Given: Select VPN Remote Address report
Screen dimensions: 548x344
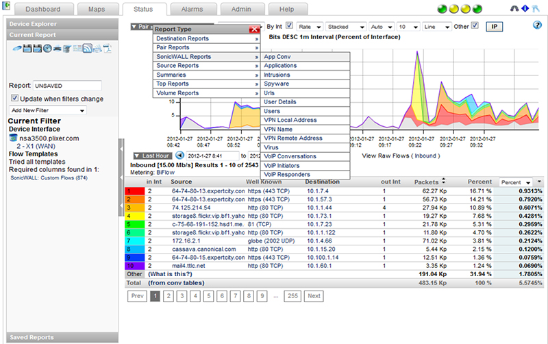Looking at the screenshot, I should (x=305, y=138).
